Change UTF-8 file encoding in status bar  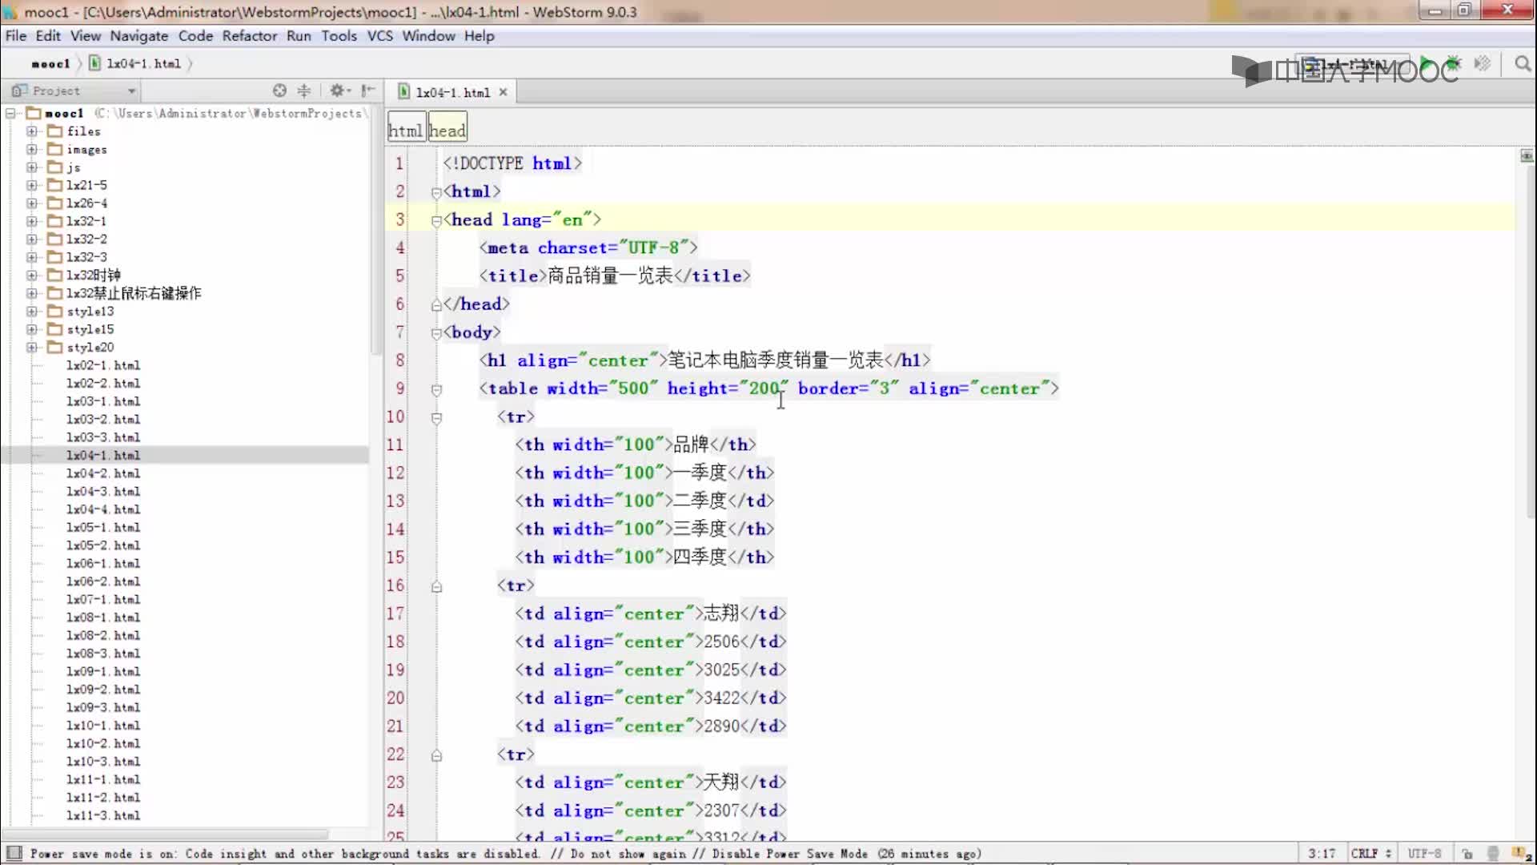pos(1424,854)
